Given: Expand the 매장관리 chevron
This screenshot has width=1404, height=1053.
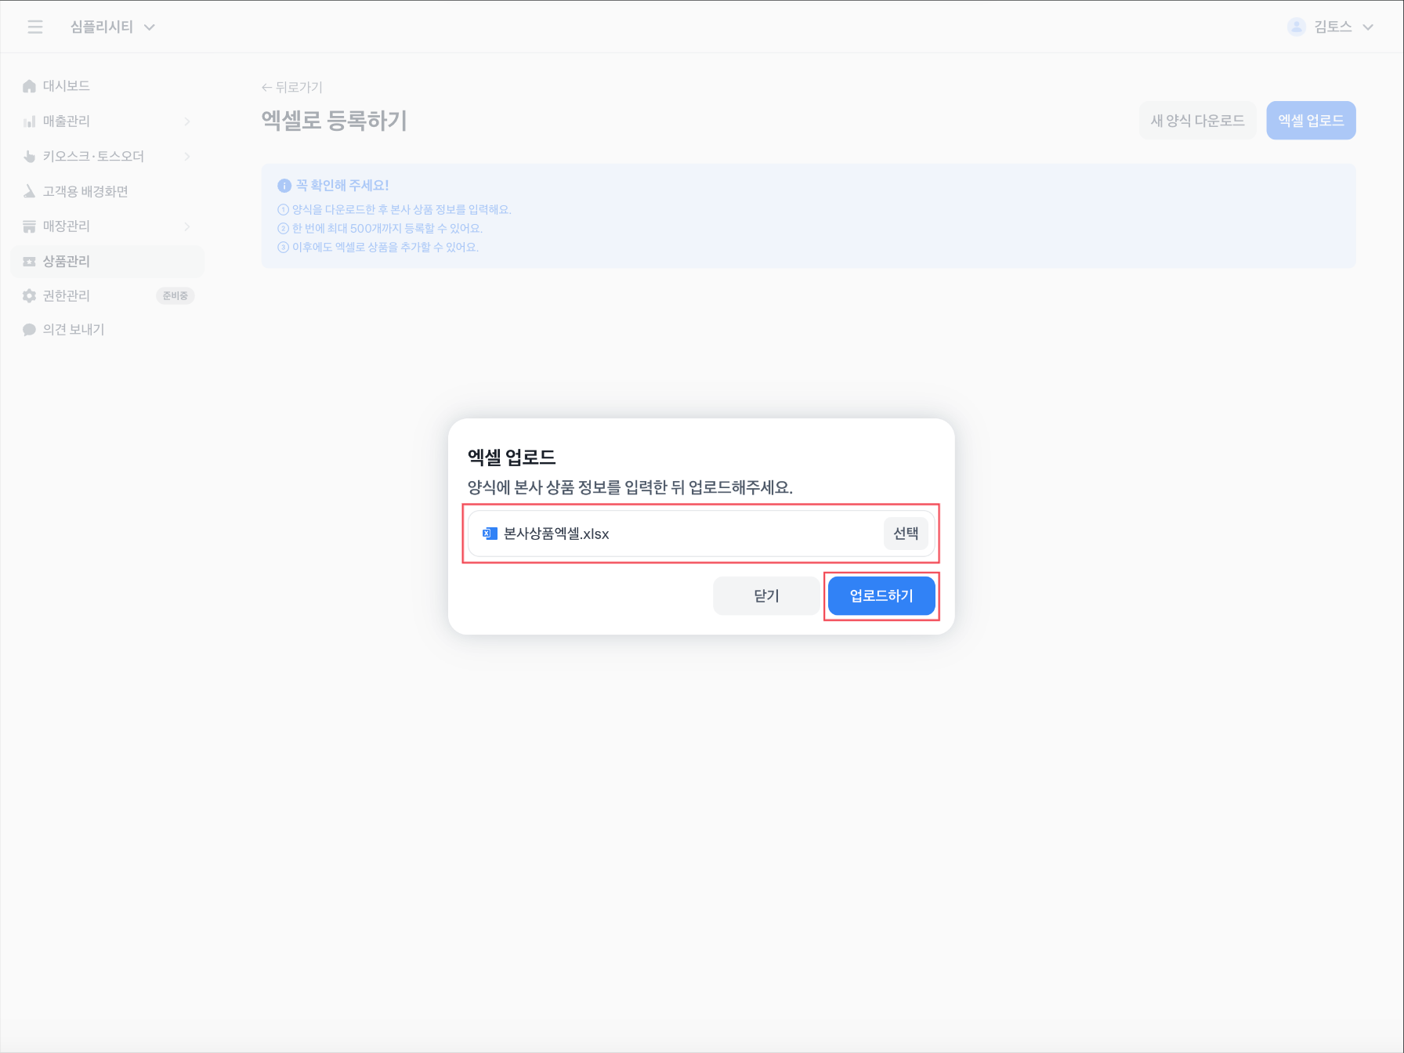Looking at the screenshot, I should tap(187, 226).
